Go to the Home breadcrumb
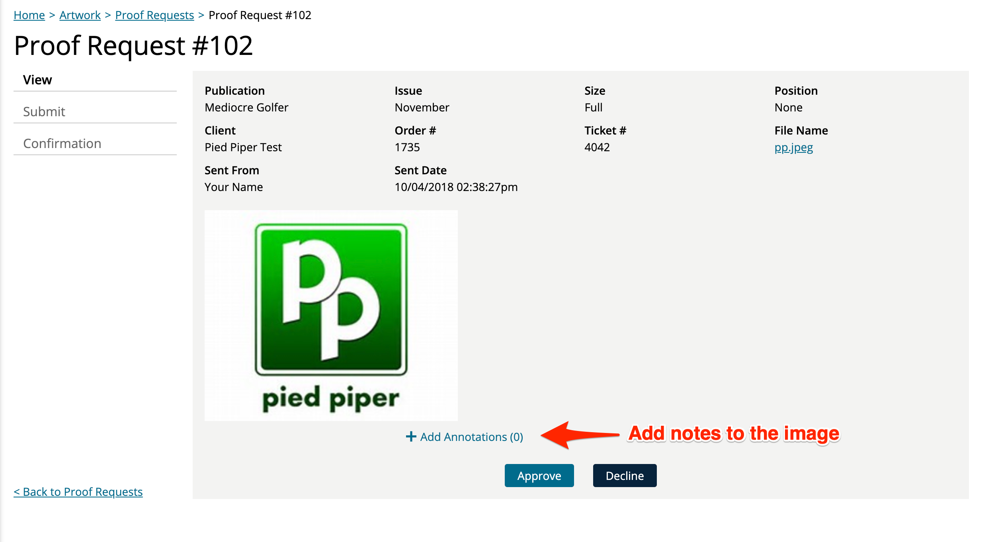Viewport: 996px width, 542px height. (29, 15)
